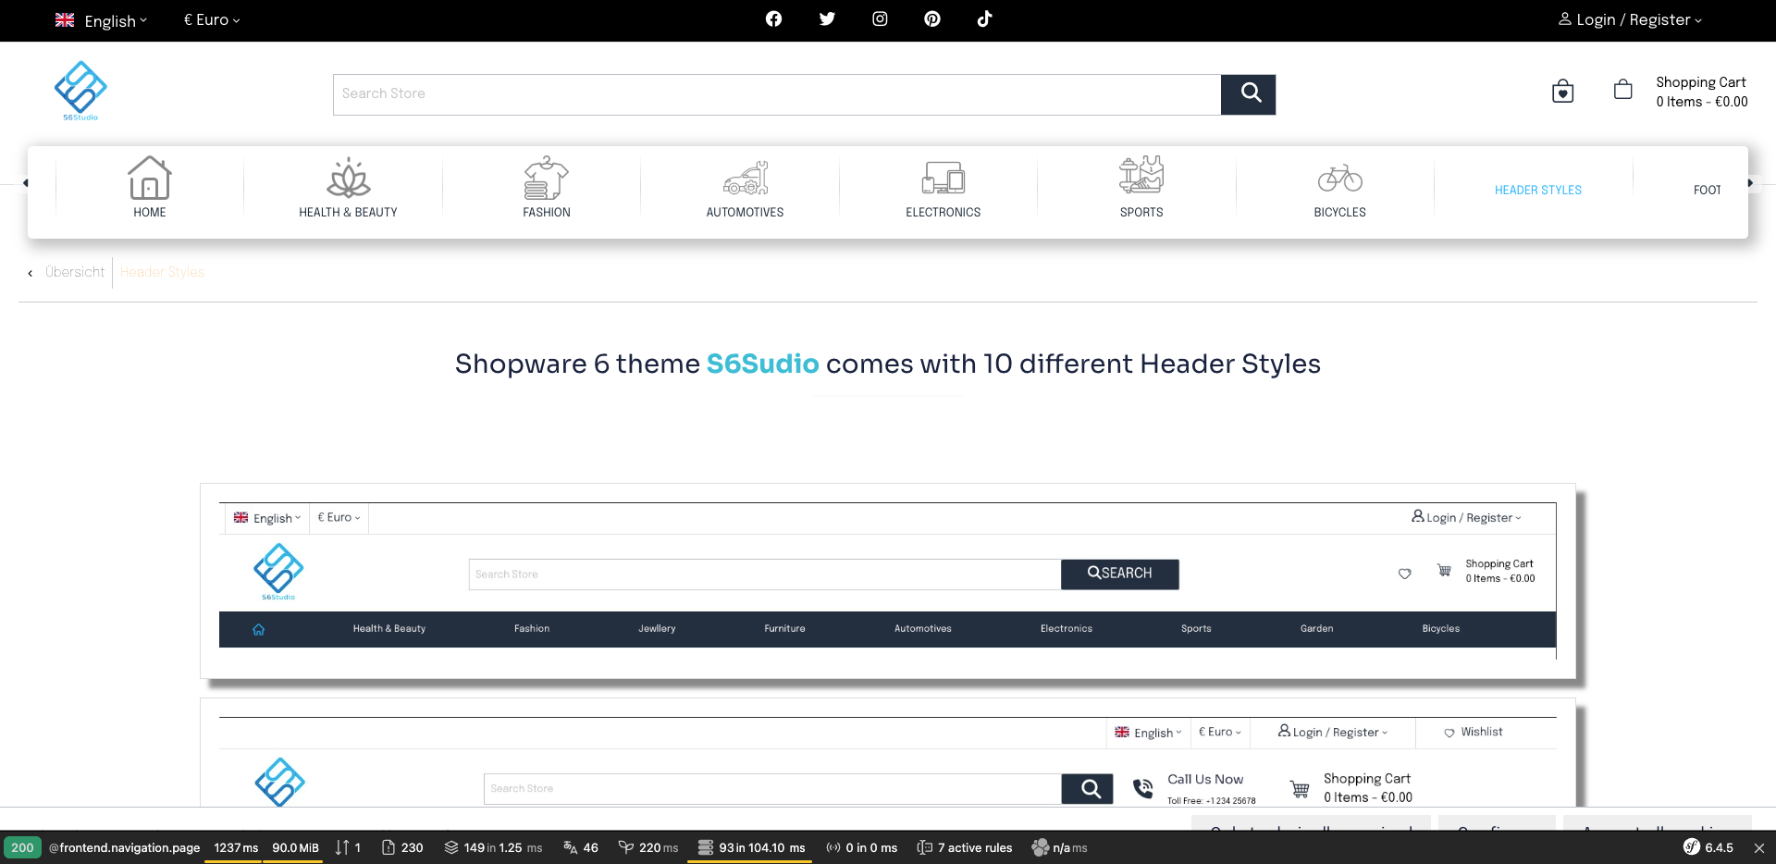Select the HEADER STYLES menu item
This screenshot has height=864, width=1776.
point(1537,190)
